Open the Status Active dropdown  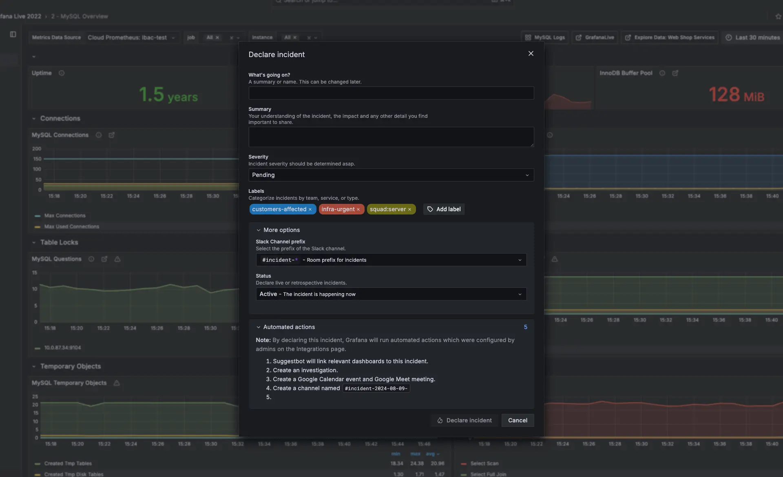coord(391,294)
